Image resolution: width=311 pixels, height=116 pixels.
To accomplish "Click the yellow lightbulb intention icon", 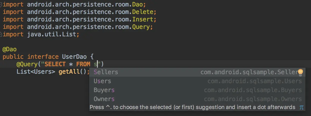I will pyautogui.click(x=300, y=72).
